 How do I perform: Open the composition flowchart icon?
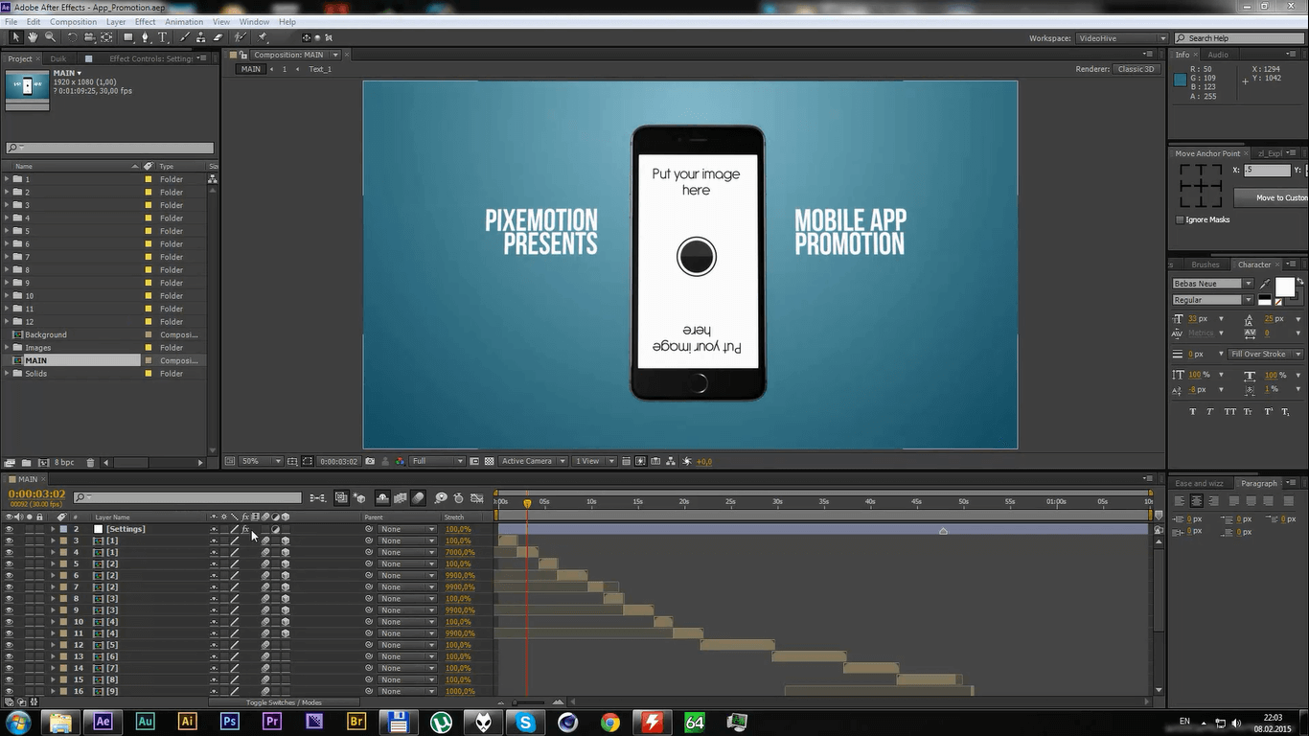click(671, 461)
